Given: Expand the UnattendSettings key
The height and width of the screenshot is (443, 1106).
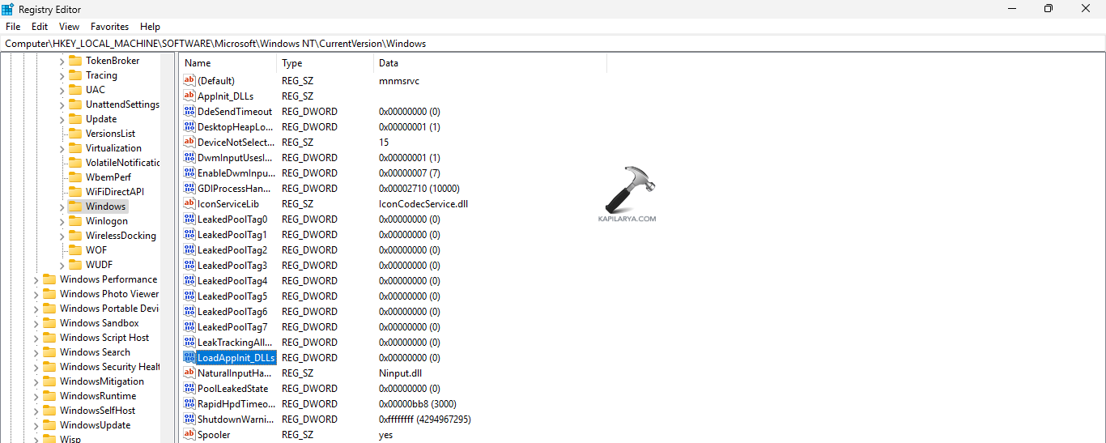Looking at the screenshot, I should (x=62, y=104).
